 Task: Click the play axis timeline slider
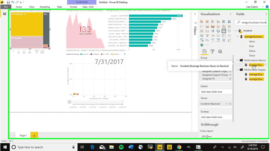pyautogui.click(x=98, y=102)
